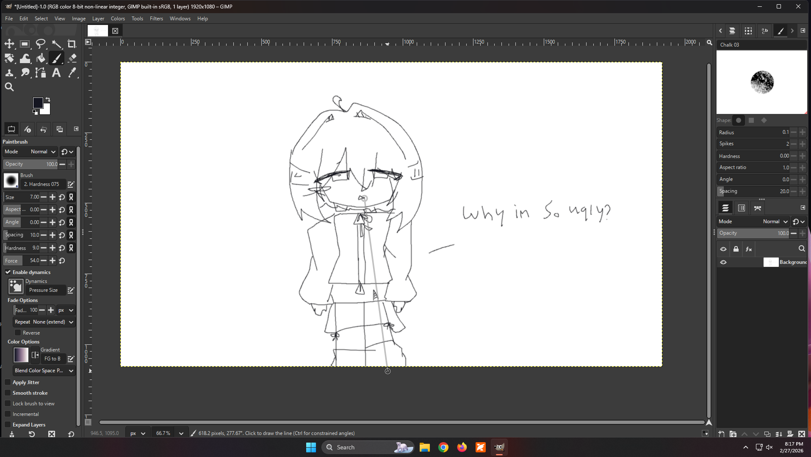
Task: Disable the Enable dynamics checkbox
Action: (8, 272)
